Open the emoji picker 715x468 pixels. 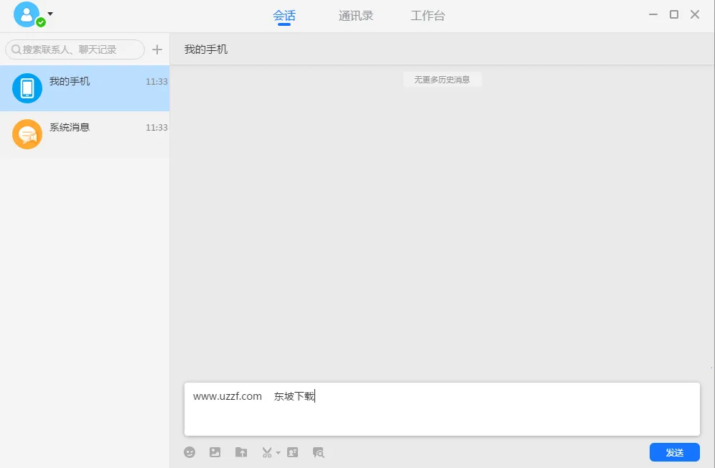click(x=189, y=452)
